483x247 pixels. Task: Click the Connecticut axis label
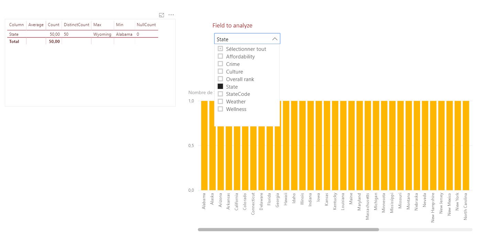(253, 204)
